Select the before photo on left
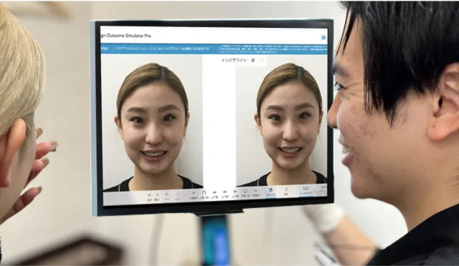The width and height of the screenshot is (459, 266). coord(152,123)
